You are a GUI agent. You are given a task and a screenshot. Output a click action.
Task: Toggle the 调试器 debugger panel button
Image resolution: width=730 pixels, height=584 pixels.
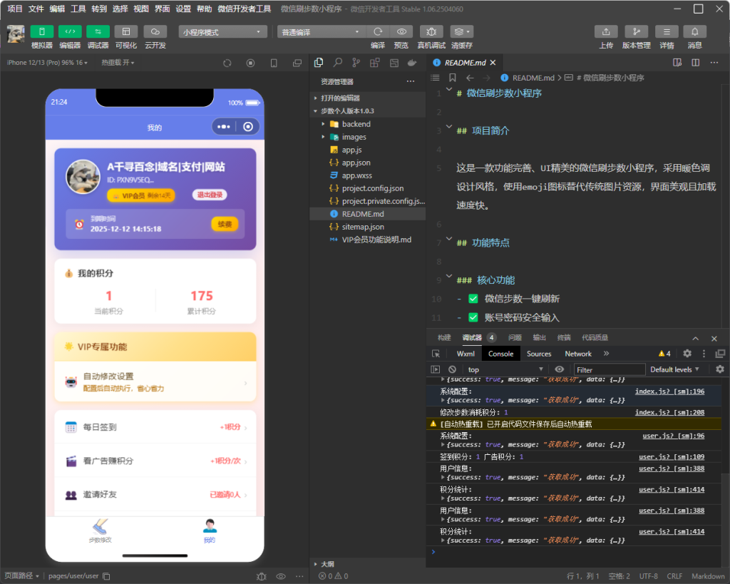pyautogui.click(x=98, y=32)
